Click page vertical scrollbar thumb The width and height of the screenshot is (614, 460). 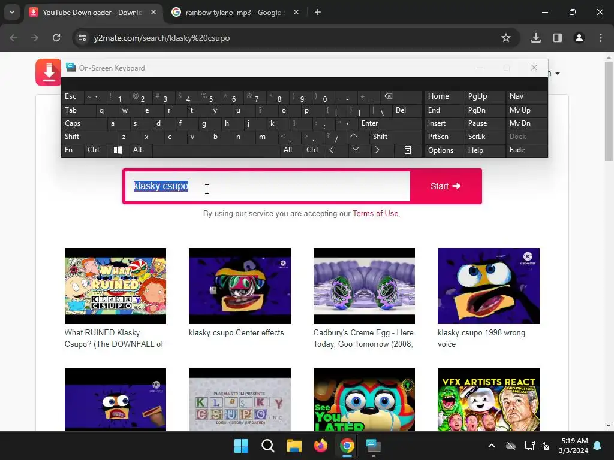coord(609,111)
